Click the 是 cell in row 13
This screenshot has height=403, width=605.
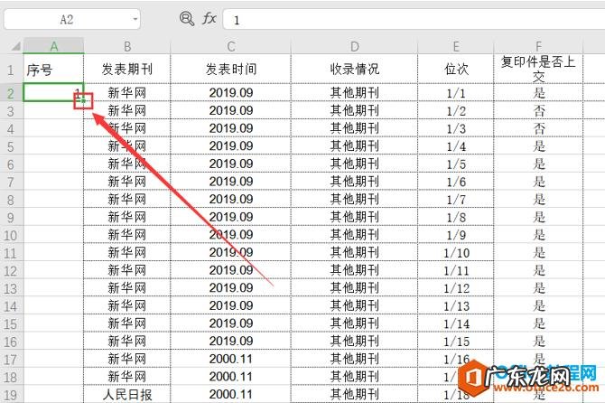pos(538,288)
